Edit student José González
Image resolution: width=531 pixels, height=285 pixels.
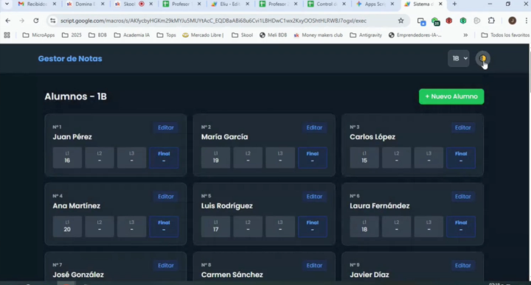tap(166, 265)
